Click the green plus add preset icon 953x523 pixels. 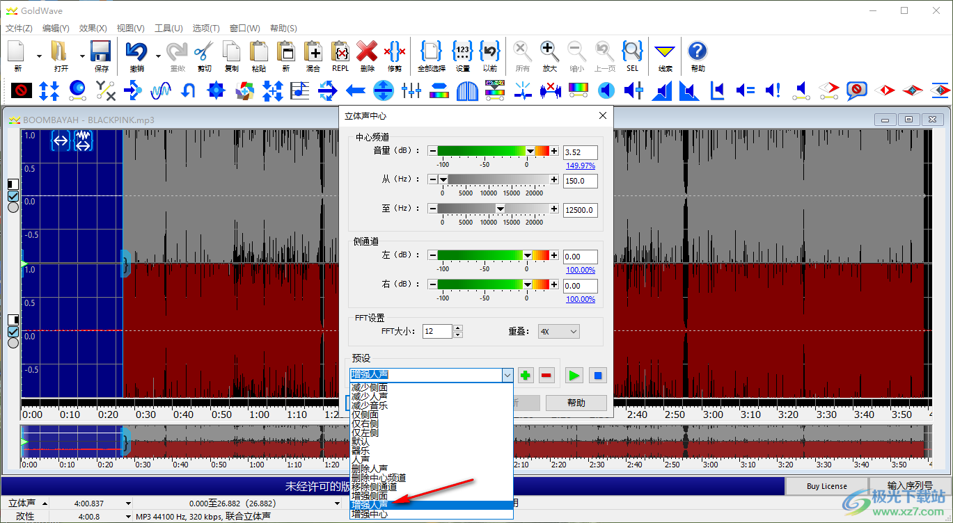click(526, 376)
